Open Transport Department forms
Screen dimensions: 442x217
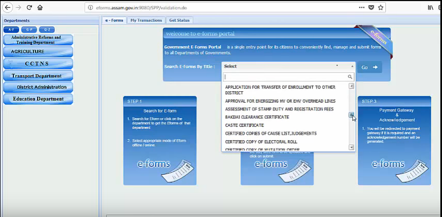[37, 76]
